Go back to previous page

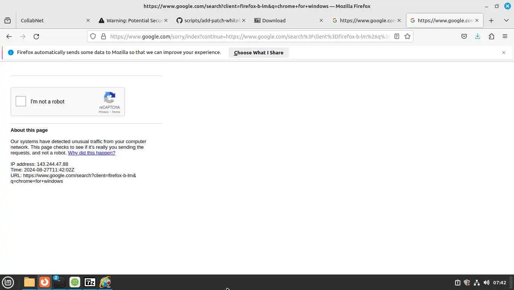point(9,36)
